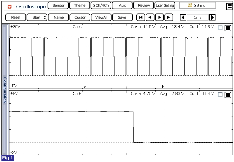Step back one frame icon
234x162 pixels.
click(150, 17)
